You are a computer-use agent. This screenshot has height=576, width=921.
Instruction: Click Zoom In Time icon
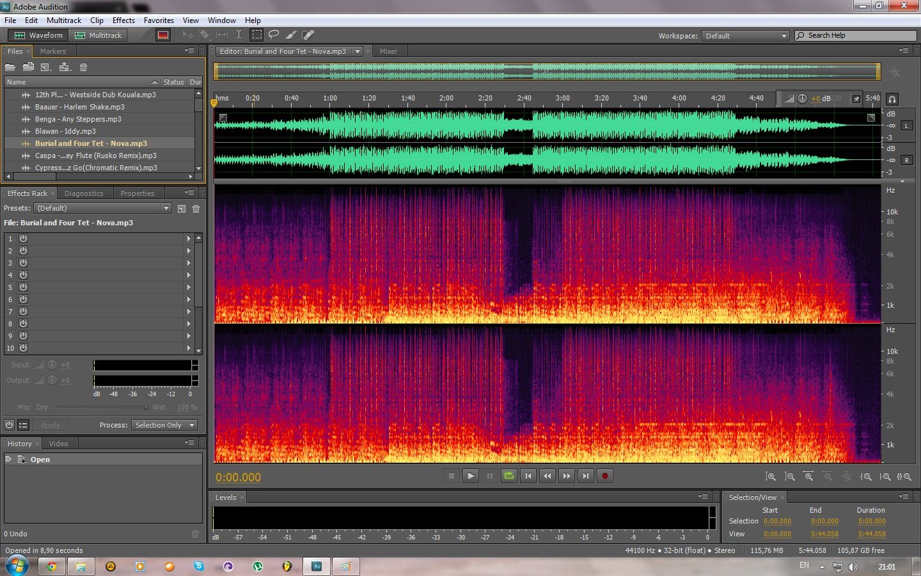pos(809,477)
